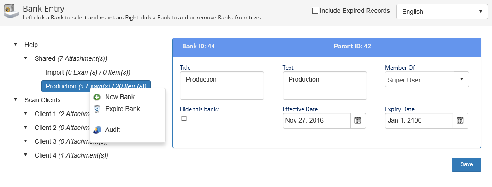Image resolution: width=492 pixels, height=187 pixels.
Task: Choose New Bank from context menu
Action: [119, 97]
